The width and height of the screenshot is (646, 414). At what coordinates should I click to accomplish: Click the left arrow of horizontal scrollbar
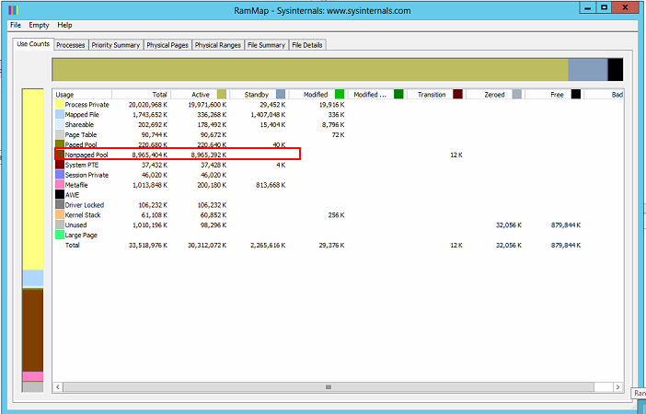[58, 386]
